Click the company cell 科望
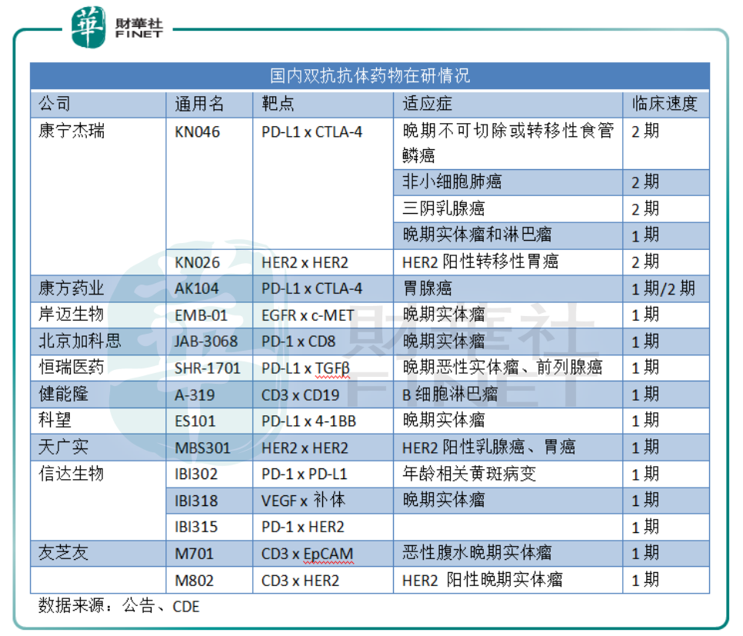Image resolution: width=743 pixels, height=636 pixels. tap(55, 421)
